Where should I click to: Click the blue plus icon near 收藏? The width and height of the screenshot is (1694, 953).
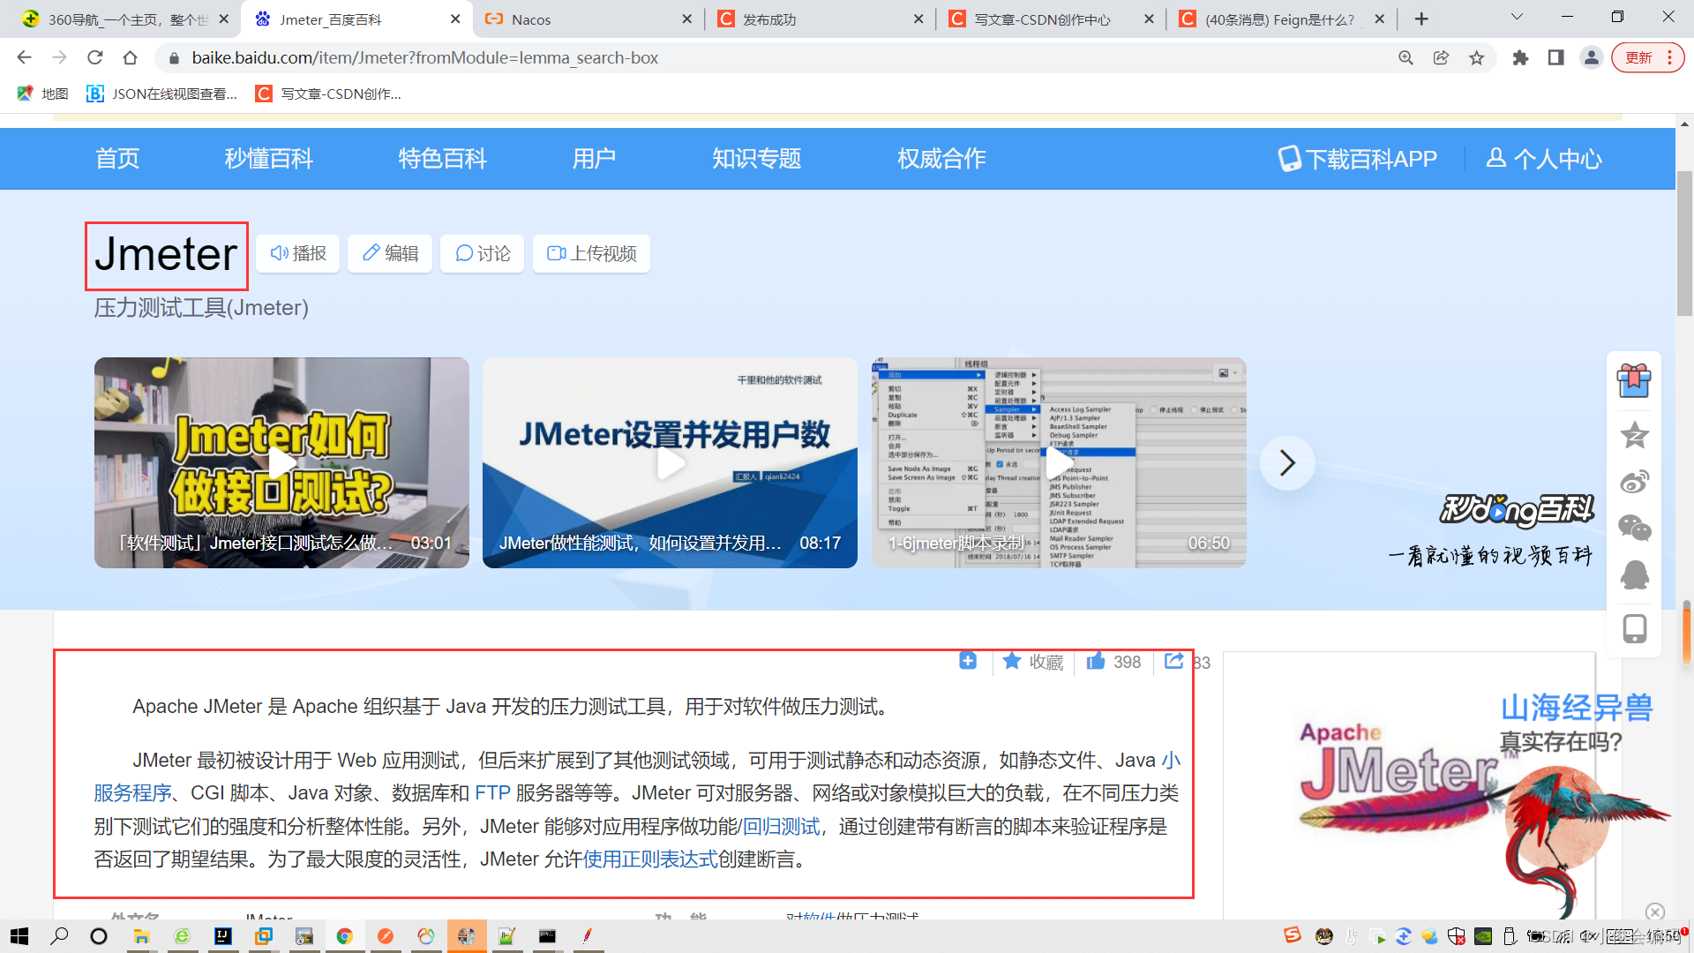[x=968, y=661]
